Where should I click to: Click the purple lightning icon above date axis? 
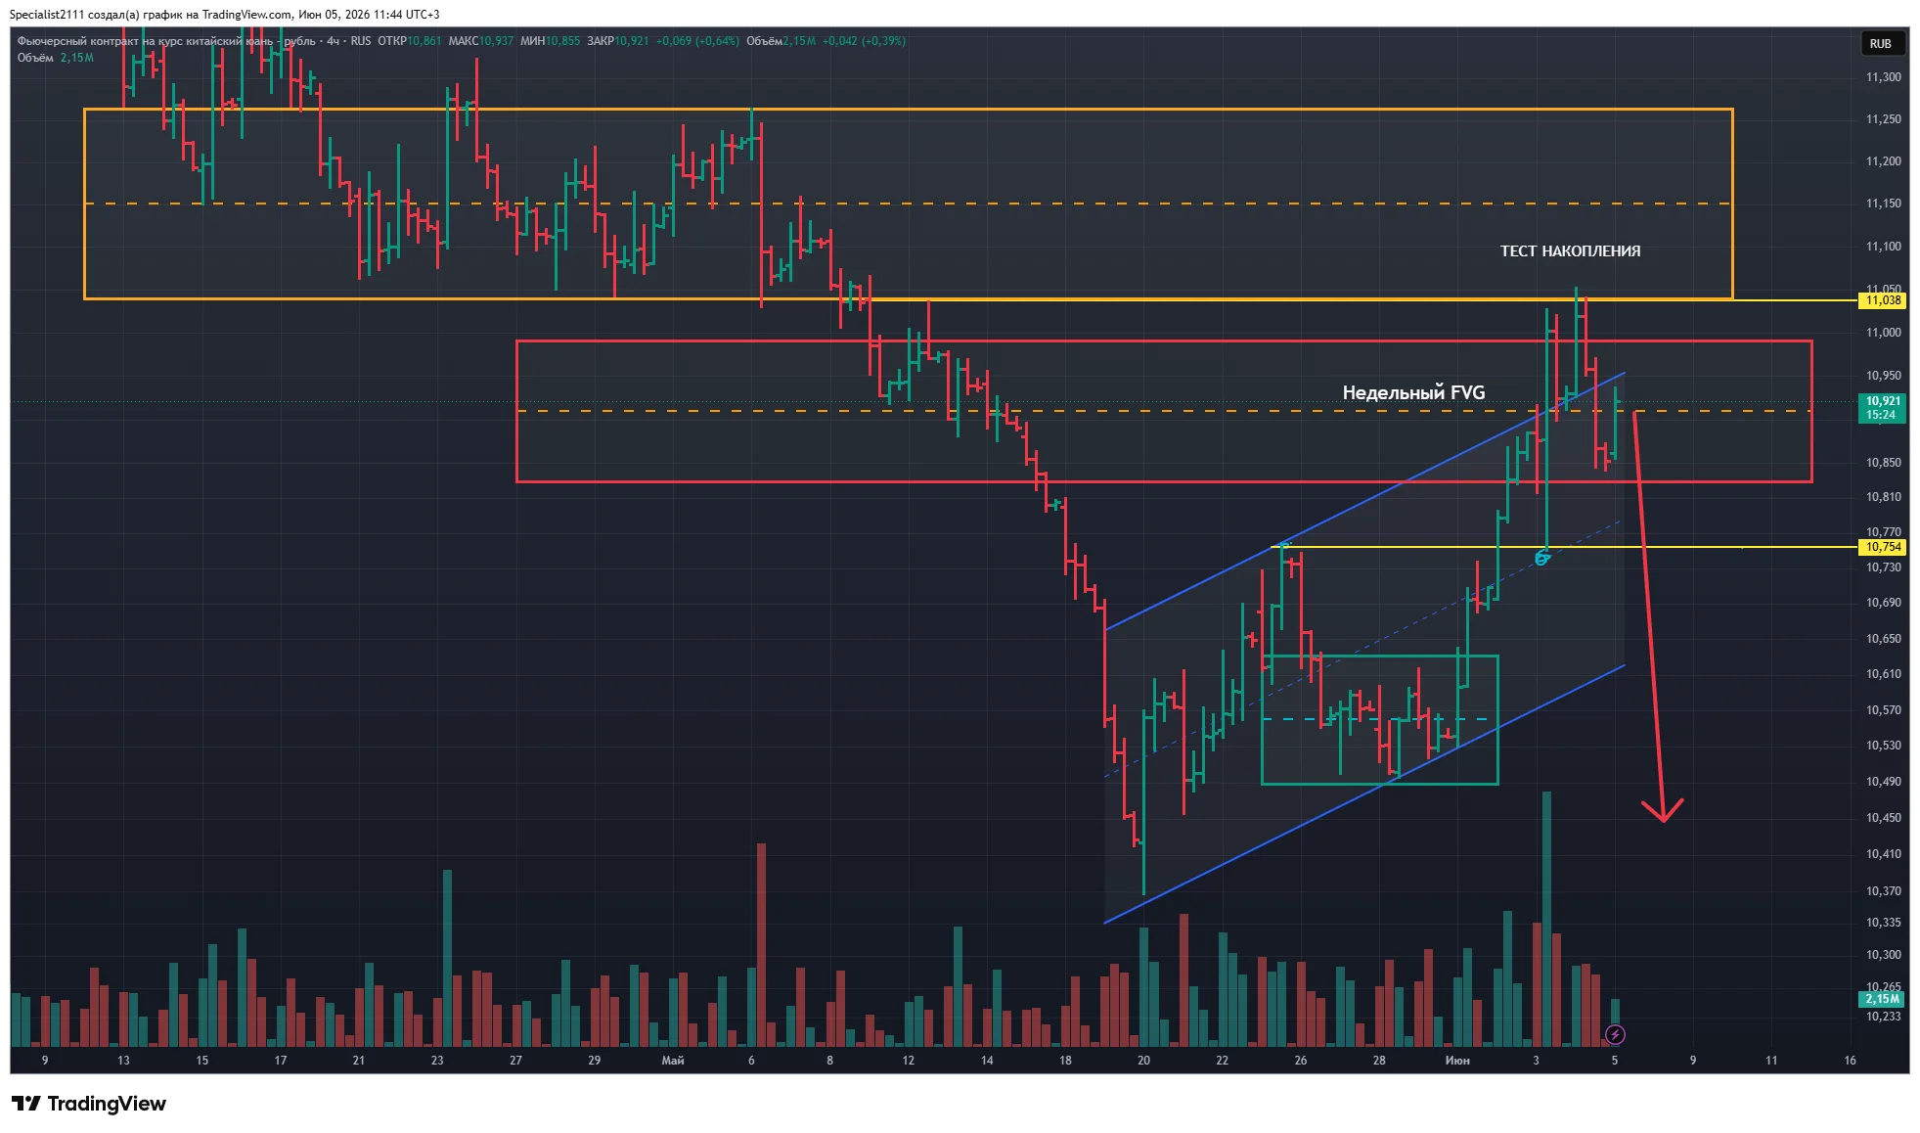coord(1615,1034)
